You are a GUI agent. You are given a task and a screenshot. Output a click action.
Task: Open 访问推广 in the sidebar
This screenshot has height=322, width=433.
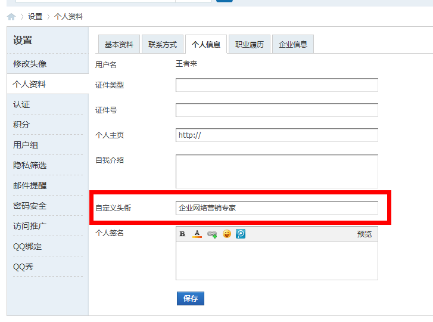point(48,226)
